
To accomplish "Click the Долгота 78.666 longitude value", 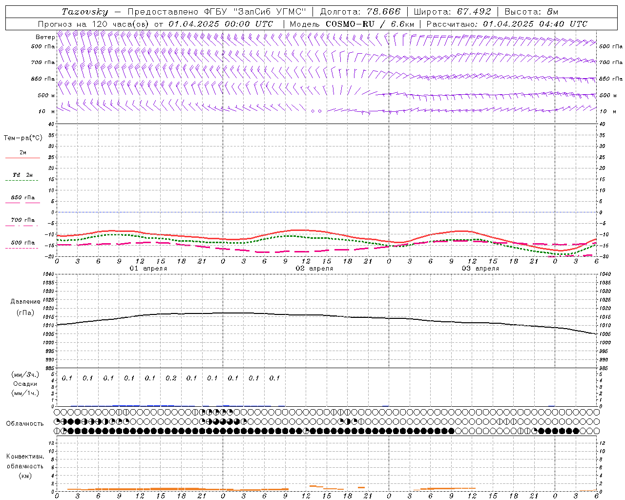I will point(360,12).
